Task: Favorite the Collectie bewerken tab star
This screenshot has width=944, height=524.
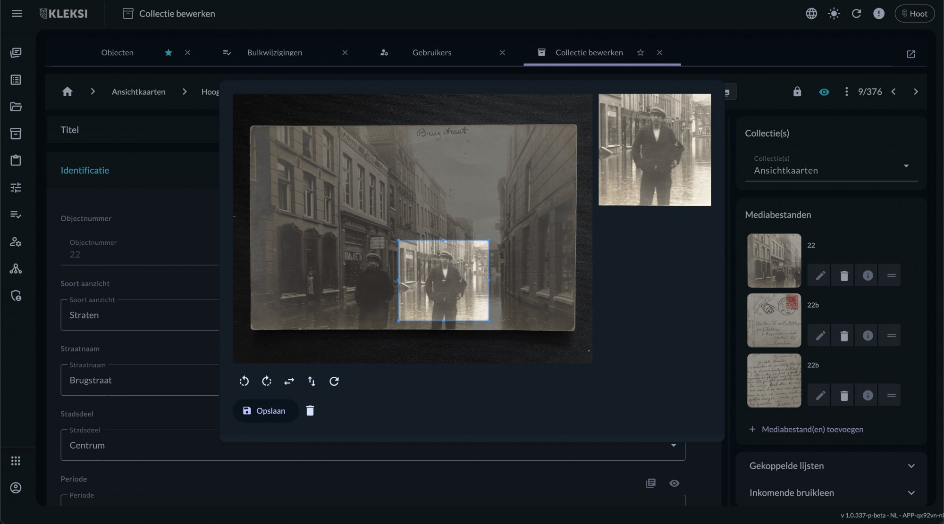Action: pos(641,52)
